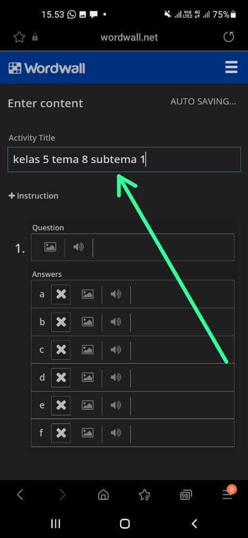Click the Question 1 text field
Image resolution: width=248 pixels, height=538 pixels.
click(x=164, y=247)
